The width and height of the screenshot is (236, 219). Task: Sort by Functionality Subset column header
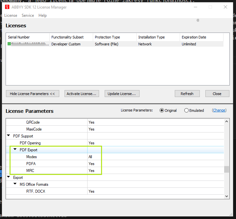tap(71, 37)
